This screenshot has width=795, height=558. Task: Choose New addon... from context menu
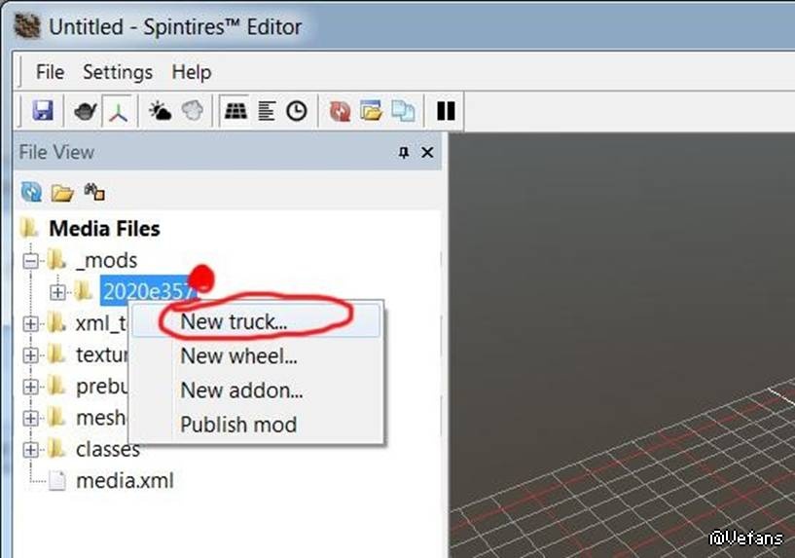(x=256, y=391)
